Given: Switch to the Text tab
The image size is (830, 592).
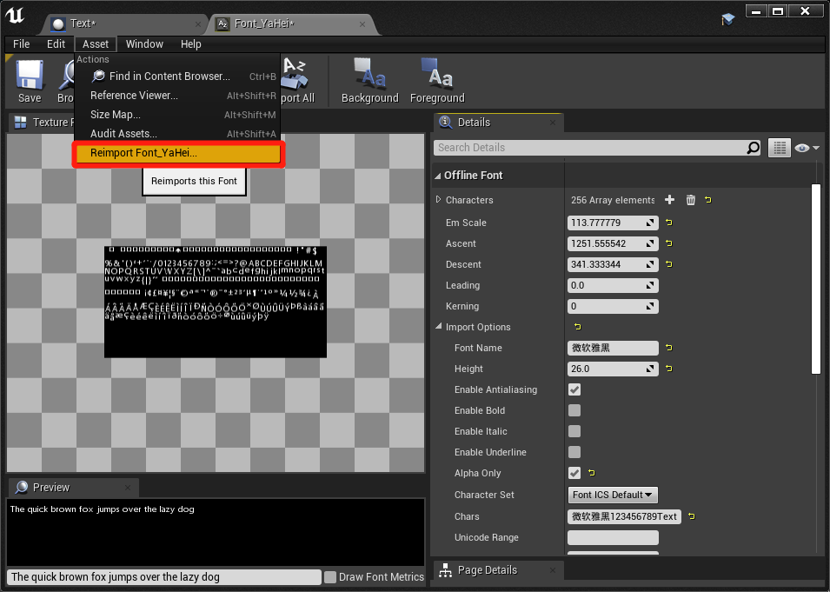Looking at the screenshot, I should (83, 23).
